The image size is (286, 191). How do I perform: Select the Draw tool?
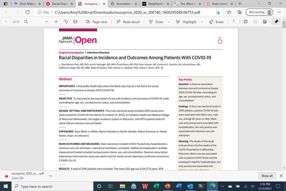point(156,22)
